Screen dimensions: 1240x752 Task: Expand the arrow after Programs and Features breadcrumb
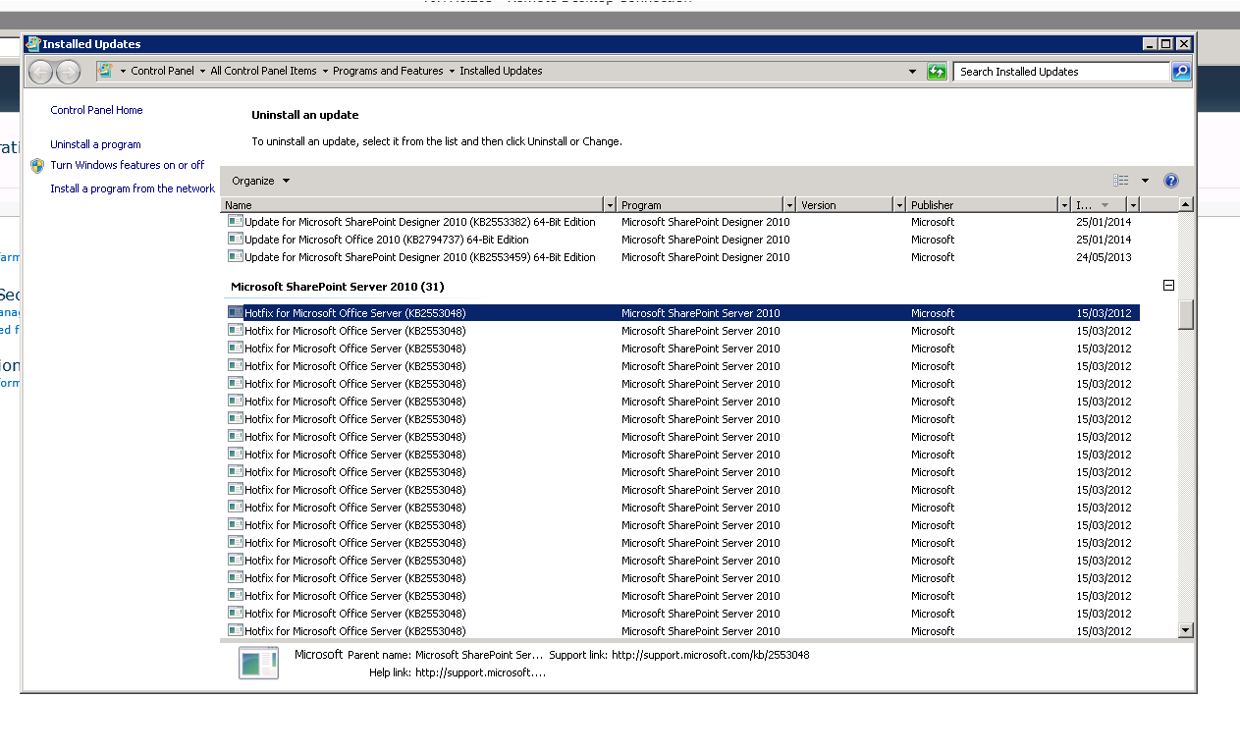452,71
